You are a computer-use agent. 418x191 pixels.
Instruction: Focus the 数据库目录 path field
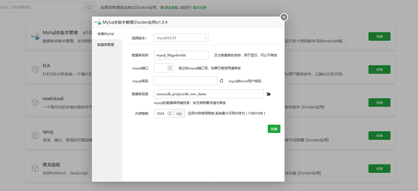pos(209,94)
